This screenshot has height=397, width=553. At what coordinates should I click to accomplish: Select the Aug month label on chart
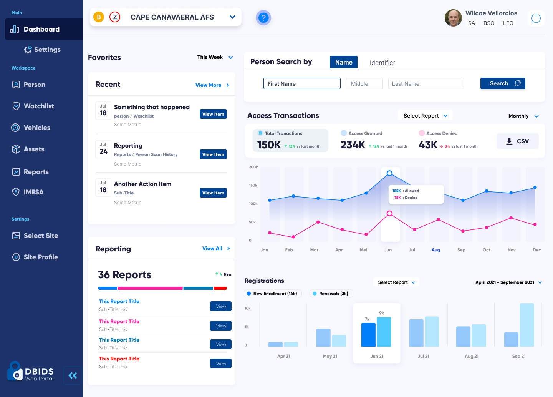[x=436, y=250]
